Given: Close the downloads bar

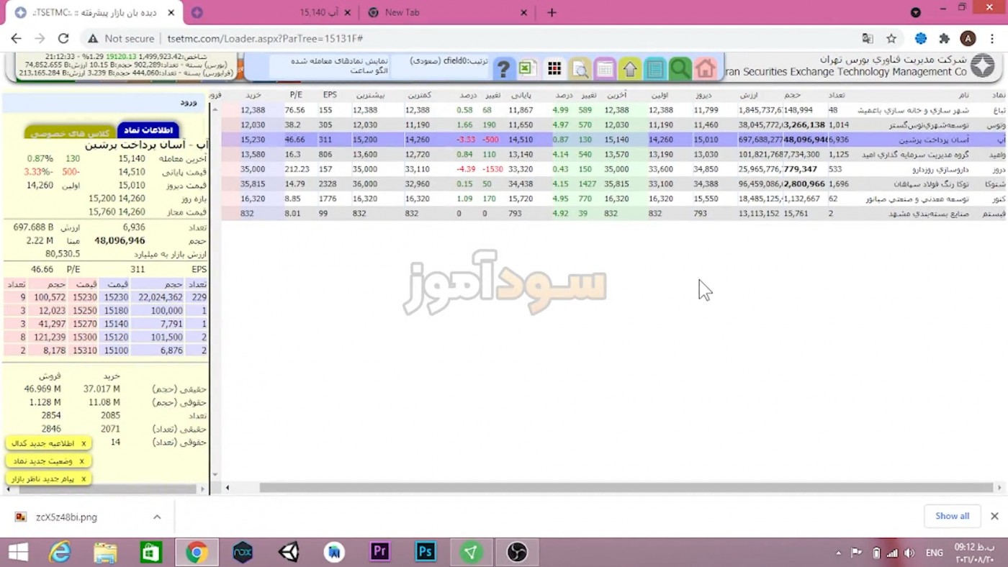Looking at the screenshot, I should pos(994,516).
